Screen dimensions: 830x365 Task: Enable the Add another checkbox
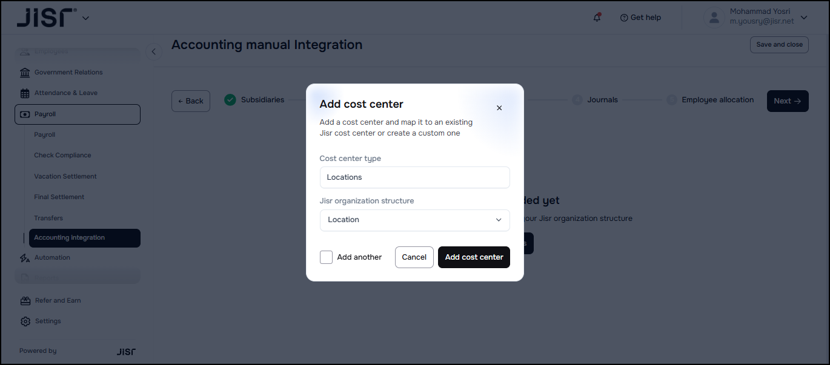click(x=327, y=257)
